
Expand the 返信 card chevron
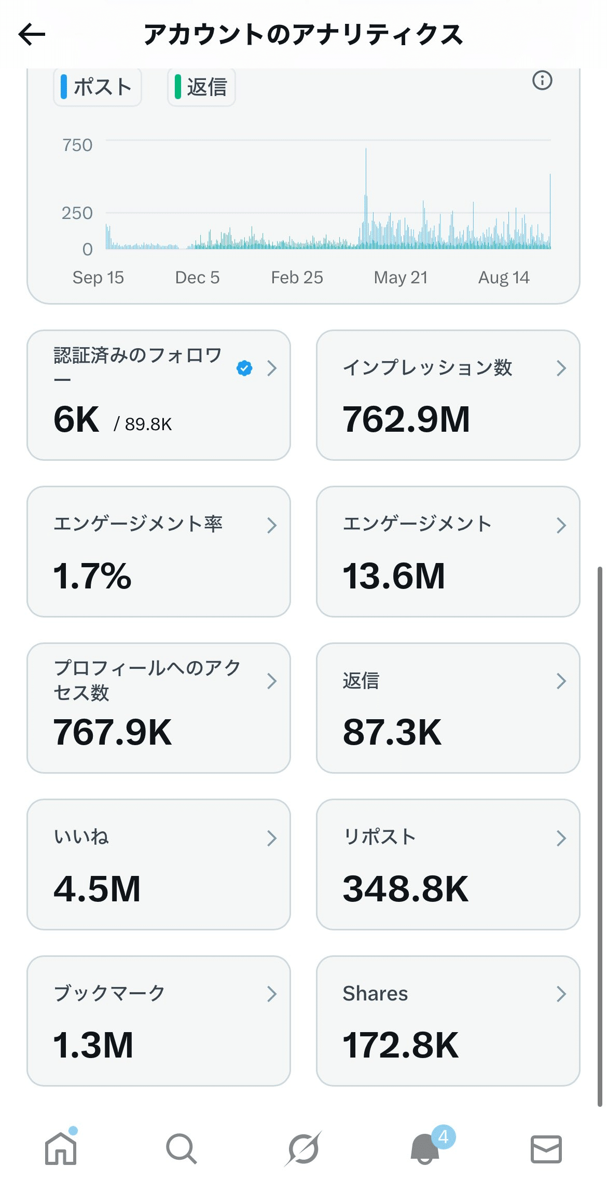click(562, 681)
